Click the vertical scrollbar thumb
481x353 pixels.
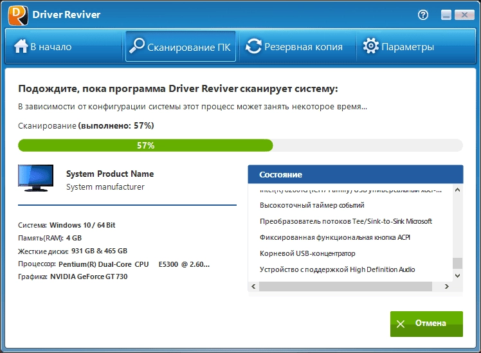[457, 263]
